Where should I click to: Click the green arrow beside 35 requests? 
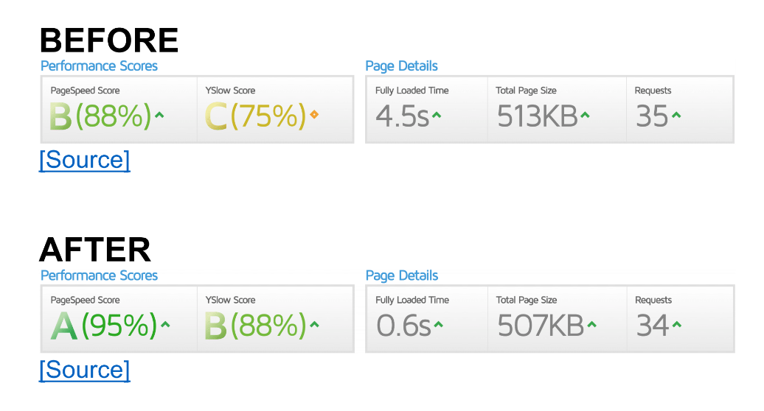676,116
